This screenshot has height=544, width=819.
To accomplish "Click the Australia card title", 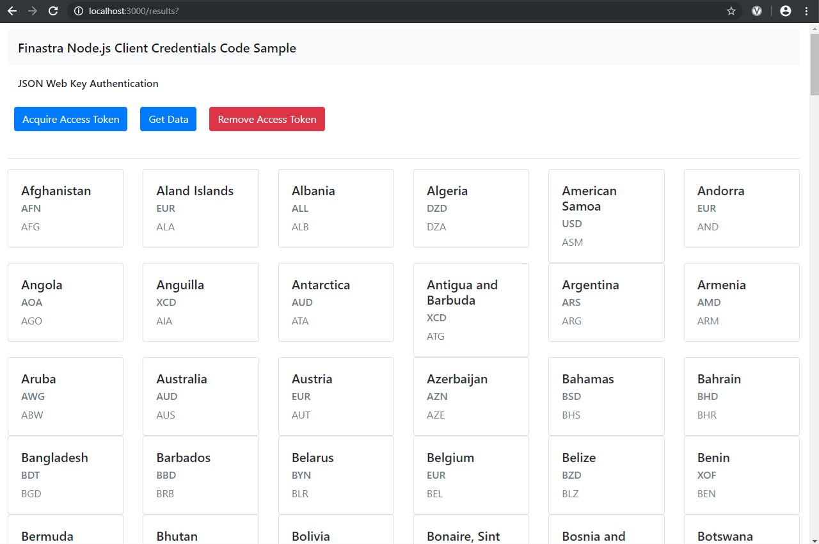I will pyautogui.click(x=182, y=379).
